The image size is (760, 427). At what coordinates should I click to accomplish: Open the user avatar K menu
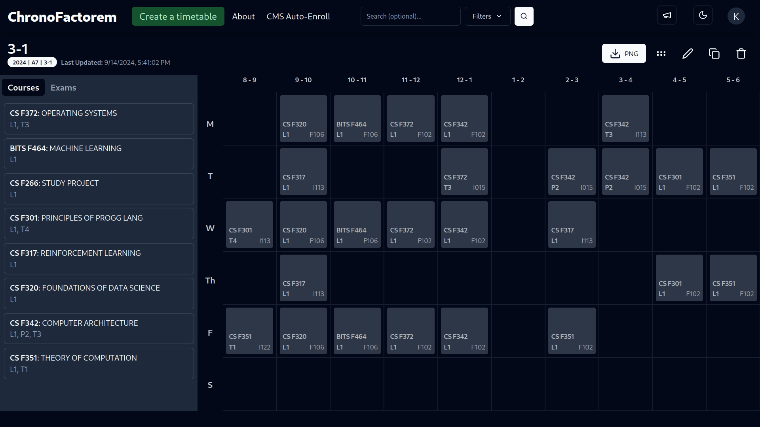(x=736, y=16)
